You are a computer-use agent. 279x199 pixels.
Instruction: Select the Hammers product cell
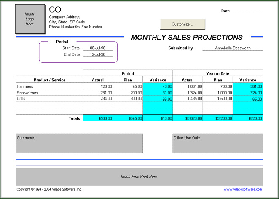pyautogui.click(x=49, y=86)
